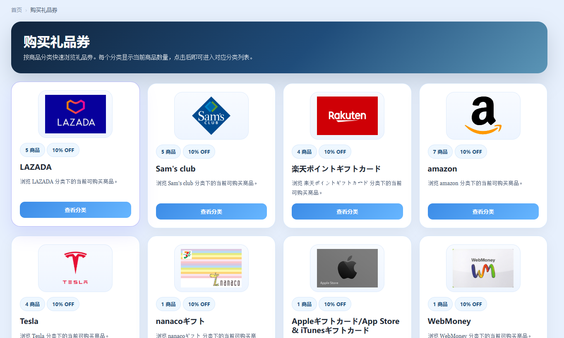Open the LAZADA category via 查看分类 button
The width and height of the screenshot is (564, 338).
pos(75,210)
